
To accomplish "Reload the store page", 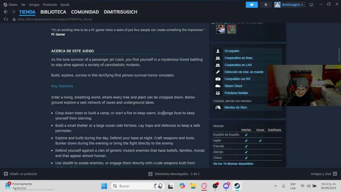I will pos(6,19).
